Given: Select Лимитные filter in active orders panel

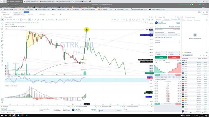Looking at the screenshot, I should [x=189, y=20].
